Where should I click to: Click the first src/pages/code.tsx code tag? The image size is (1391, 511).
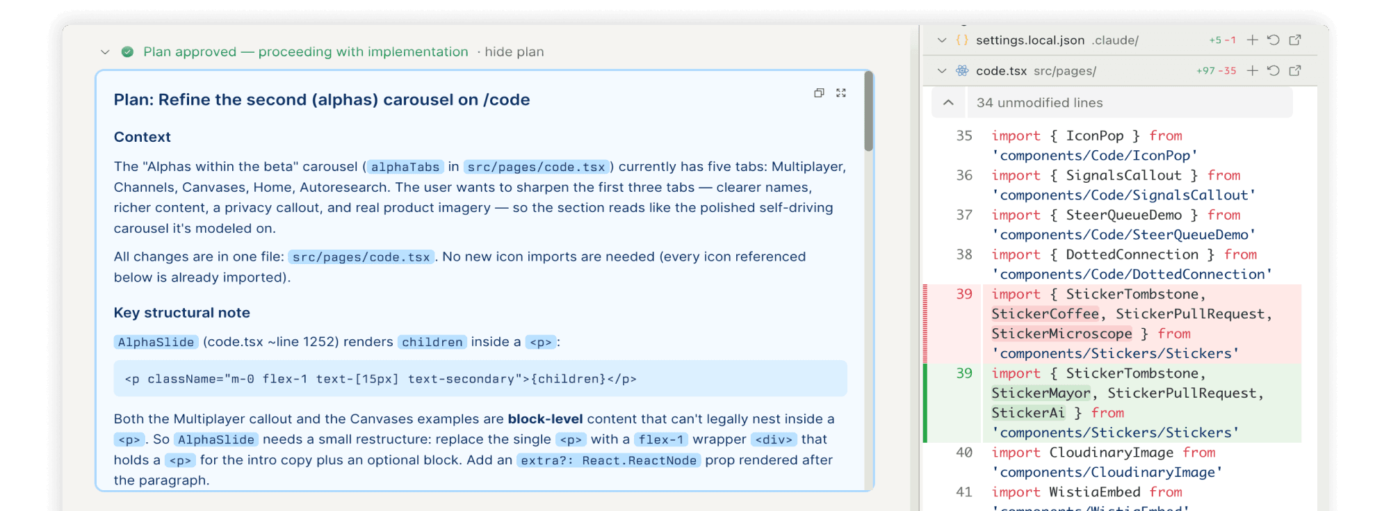pos(536,167)
